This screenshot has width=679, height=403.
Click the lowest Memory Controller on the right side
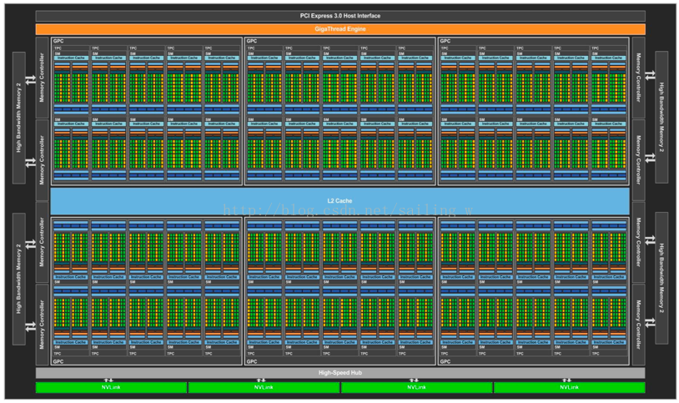click(x=638, y=325)
